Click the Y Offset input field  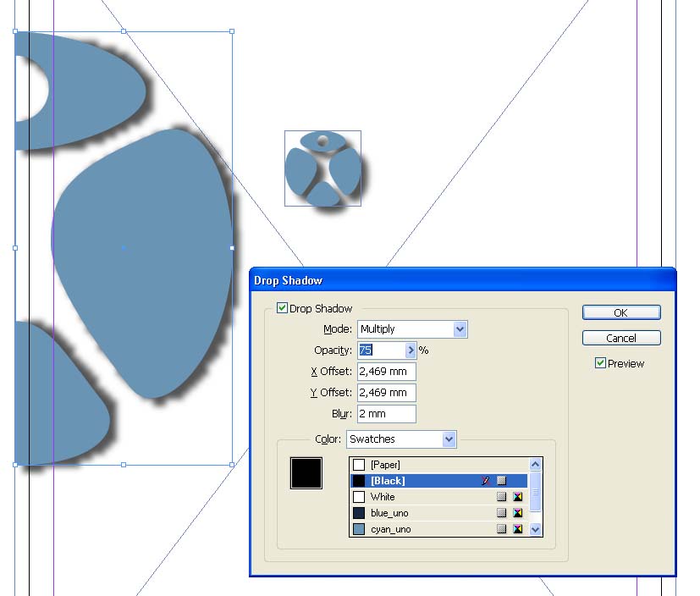[x=387, y=393]
